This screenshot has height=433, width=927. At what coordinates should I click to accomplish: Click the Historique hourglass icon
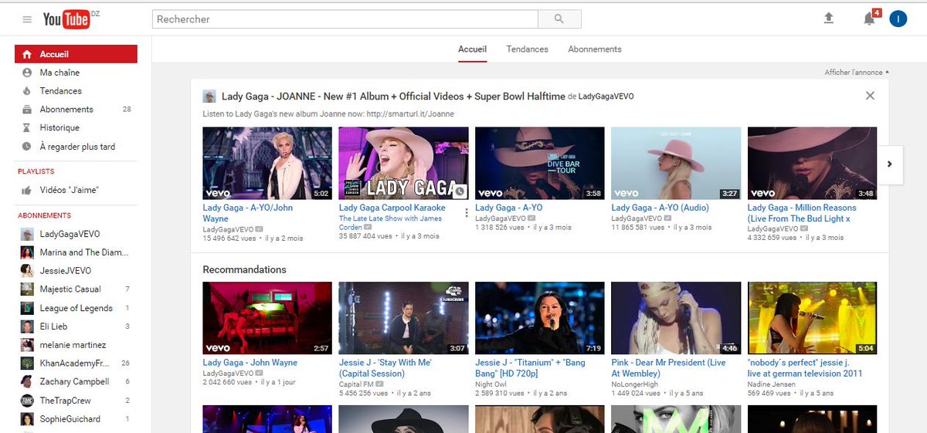click(x=27, y=128)
